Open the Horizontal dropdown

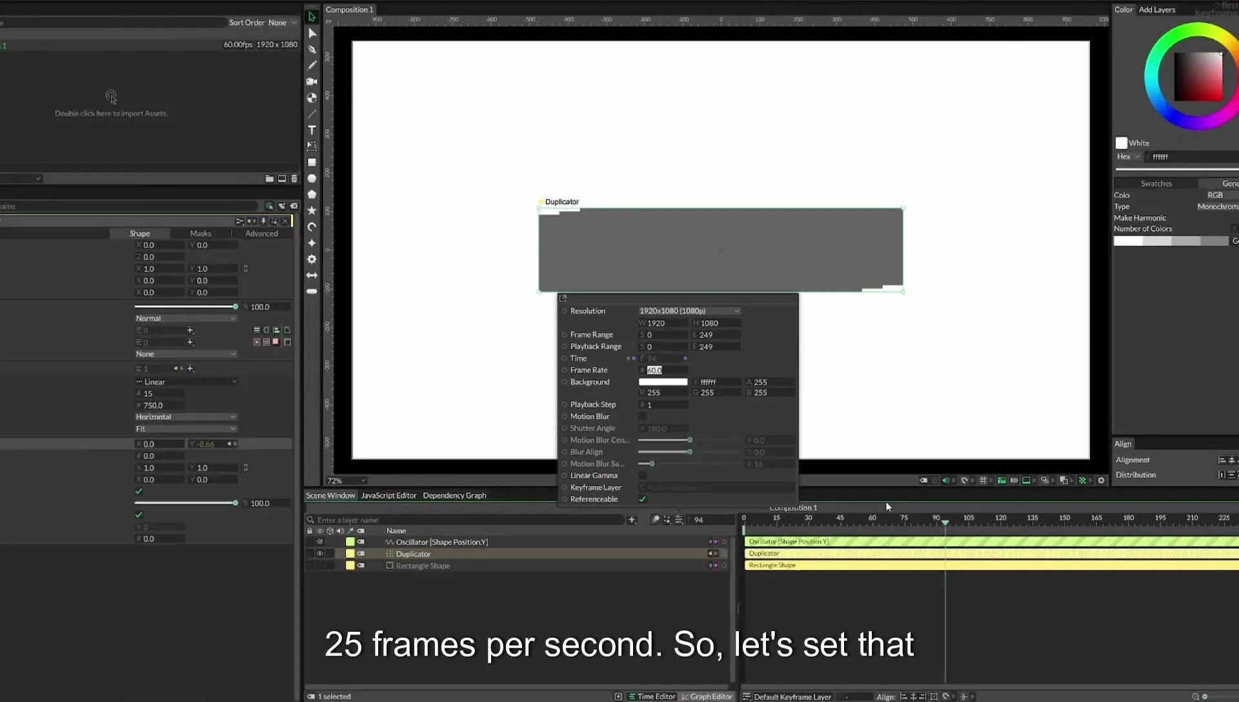tap(186, 417)
